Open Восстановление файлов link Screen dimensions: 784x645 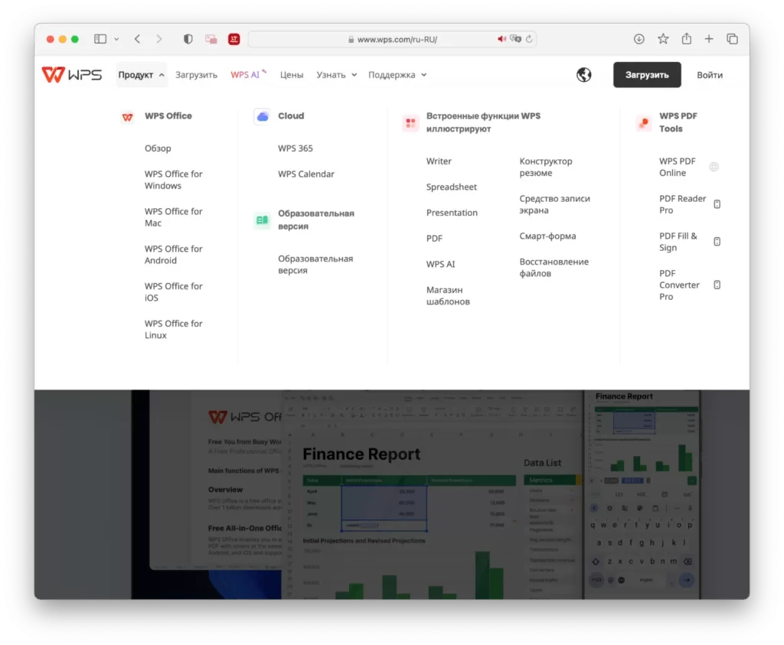point(554,267)
